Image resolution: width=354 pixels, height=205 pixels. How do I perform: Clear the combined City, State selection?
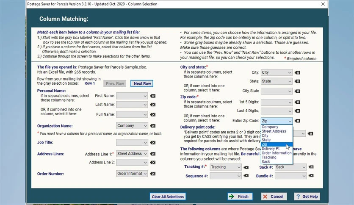coord(298,91)
